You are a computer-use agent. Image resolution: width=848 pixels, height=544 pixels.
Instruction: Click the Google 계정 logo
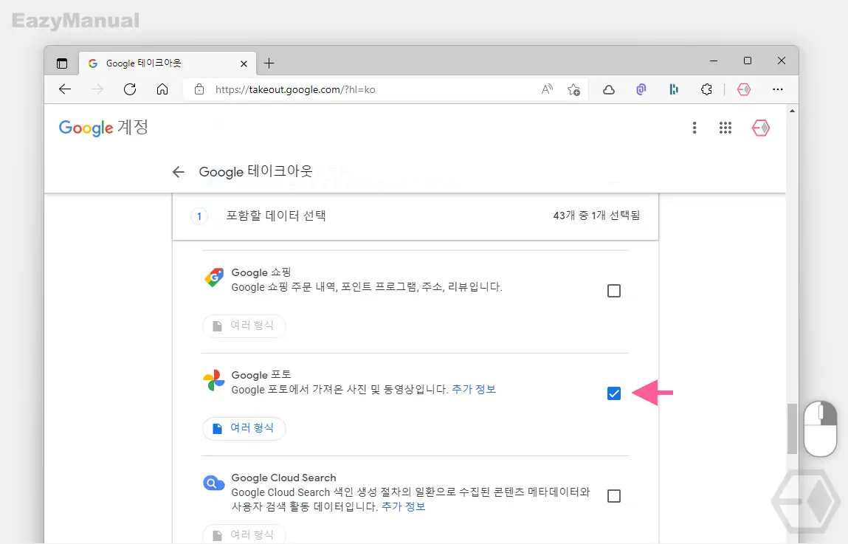(x=103, y=128)
